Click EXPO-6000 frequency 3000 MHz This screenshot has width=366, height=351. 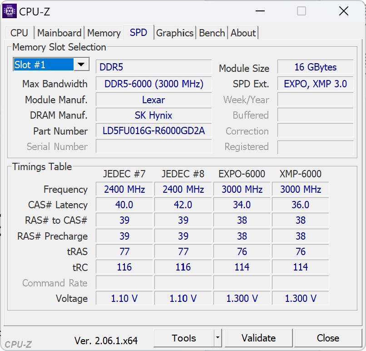(x=242, y=189)
